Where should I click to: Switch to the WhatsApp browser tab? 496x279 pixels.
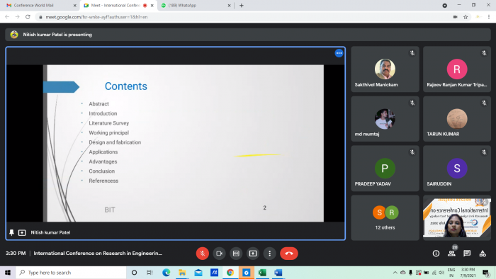click(196, 6)
